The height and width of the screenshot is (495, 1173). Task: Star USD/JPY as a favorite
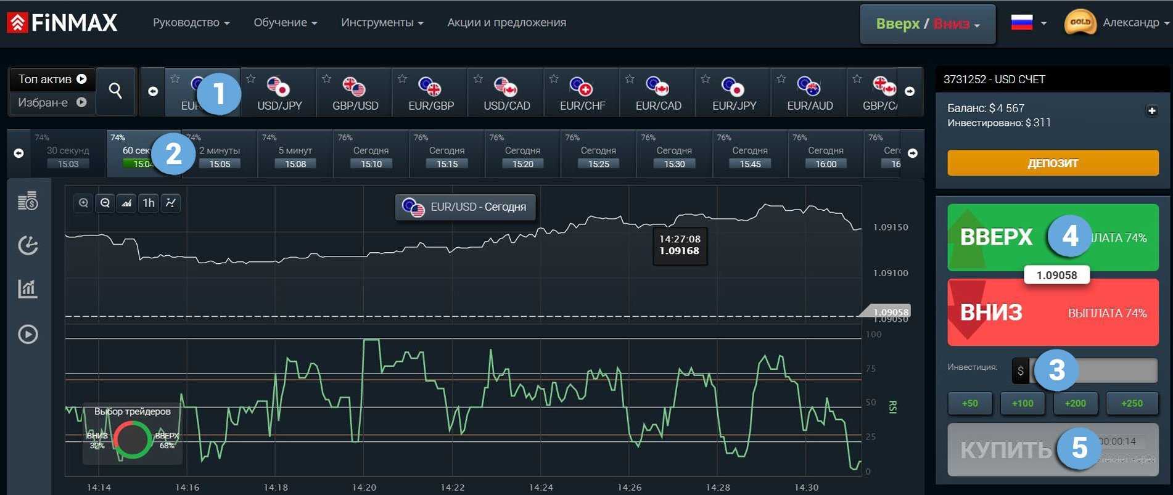[x=251, y=79]
